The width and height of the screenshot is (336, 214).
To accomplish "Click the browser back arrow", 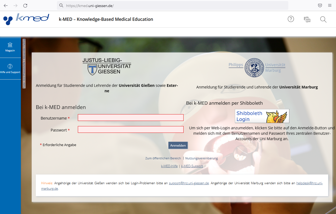I will pos(6,5).
